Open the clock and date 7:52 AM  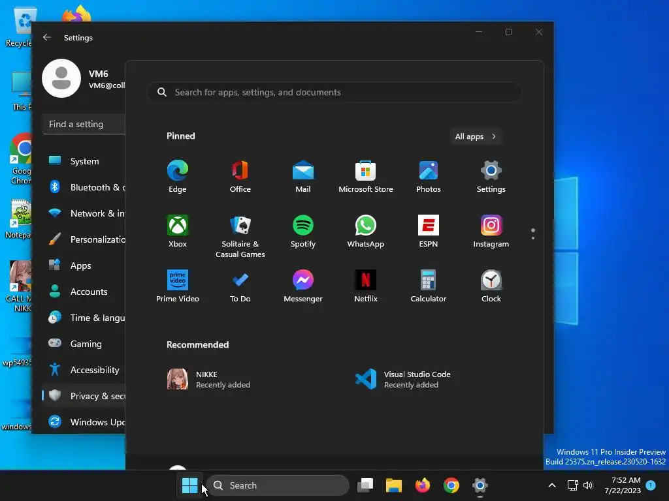(623, 485)
